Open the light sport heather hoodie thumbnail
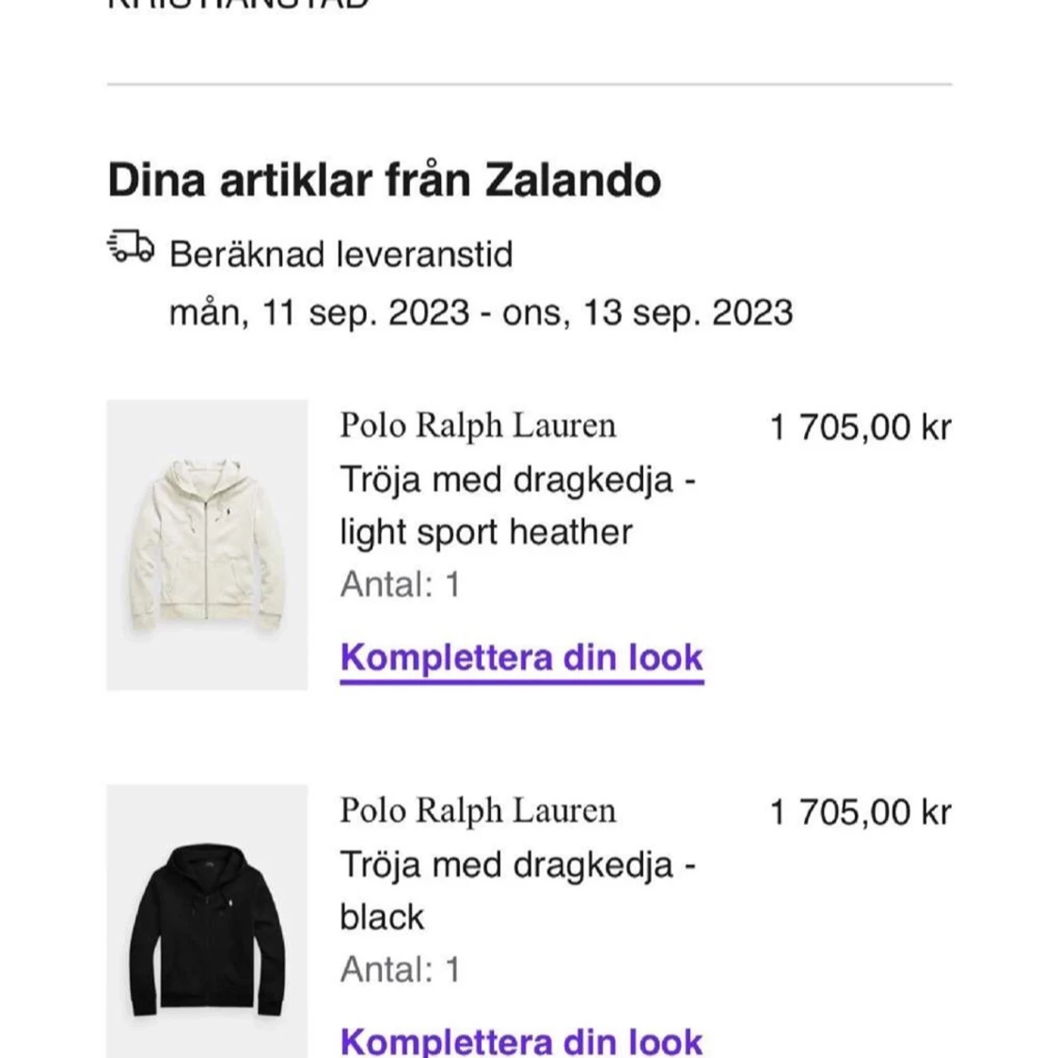Screen dimensions: 1058x1058 click(207, 545)
